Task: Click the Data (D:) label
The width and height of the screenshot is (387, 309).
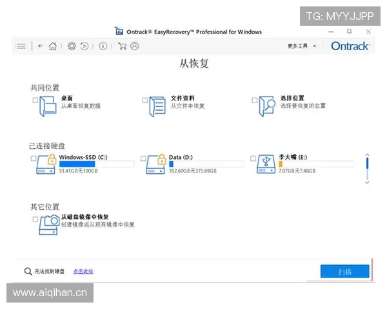Action: (x=181, y=157)
